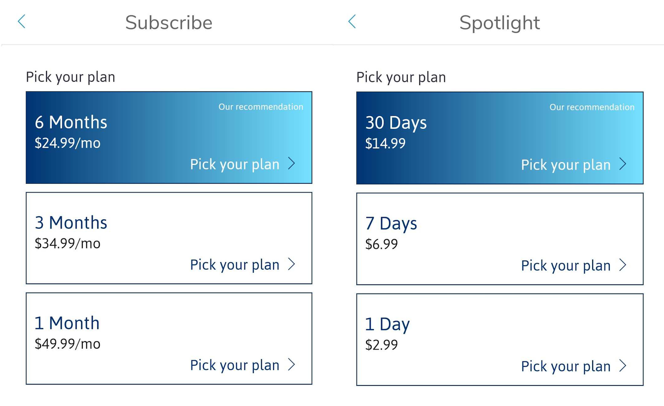Tap the chevron on 30 Days plan
The height and width of the screenshot is (406, 664).
[x=623, y=164]
